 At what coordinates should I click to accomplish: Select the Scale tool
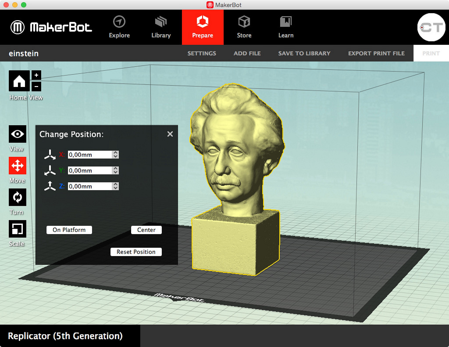pyautogui.click(x=18, y=229)
